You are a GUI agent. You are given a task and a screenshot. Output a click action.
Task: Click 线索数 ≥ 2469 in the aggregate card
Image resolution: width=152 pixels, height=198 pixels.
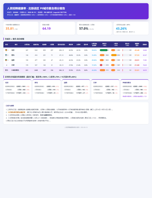138,86
